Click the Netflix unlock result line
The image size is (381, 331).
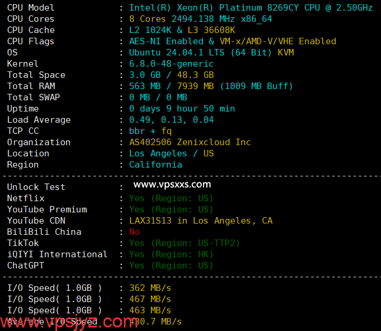[171, 198]
